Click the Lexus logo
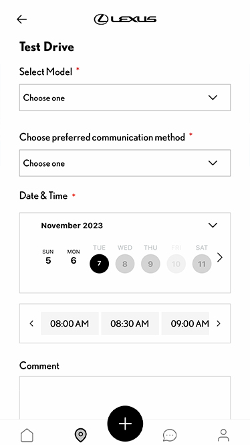The image size is (250, 445). click(x=125, y=19)
